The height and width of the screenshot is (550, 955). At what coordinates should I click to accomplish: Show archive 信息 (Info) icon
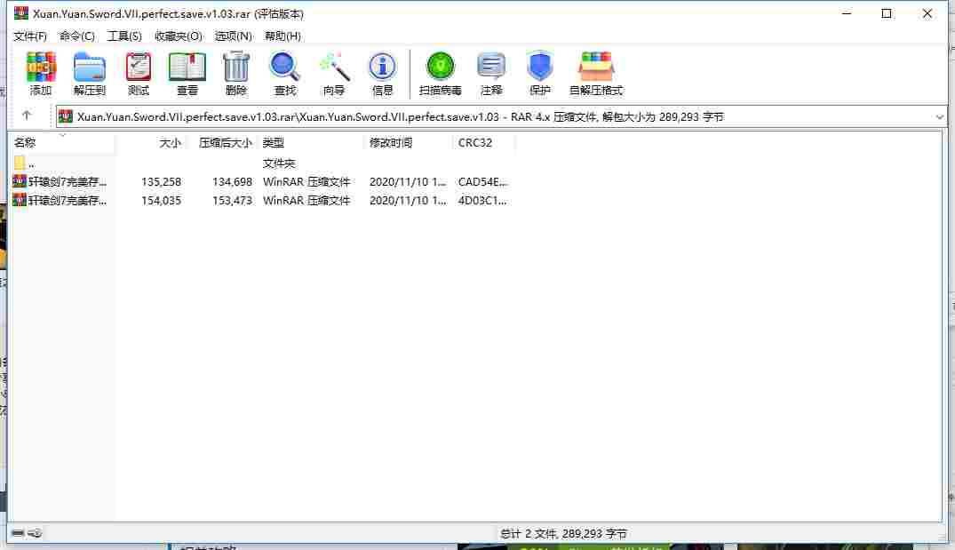[x=382, y=73]
